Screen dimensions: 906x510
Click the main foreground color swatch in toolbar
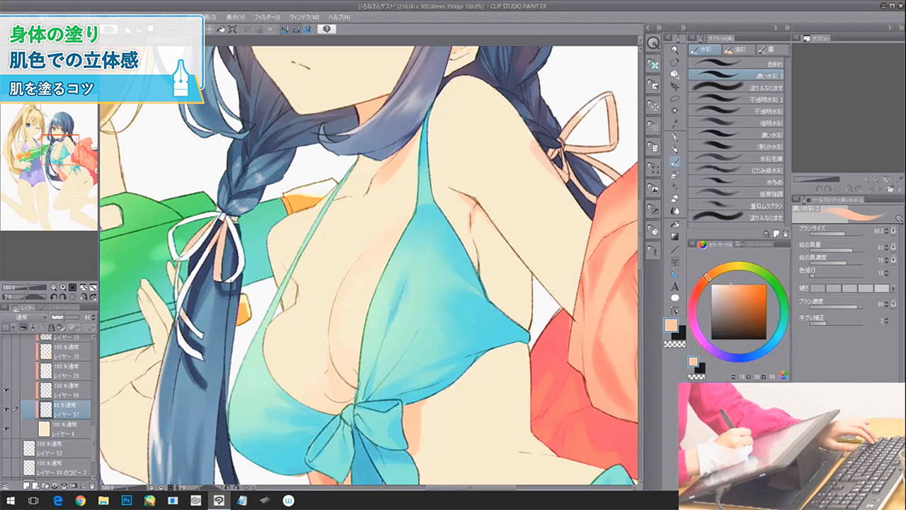(671, 326)
